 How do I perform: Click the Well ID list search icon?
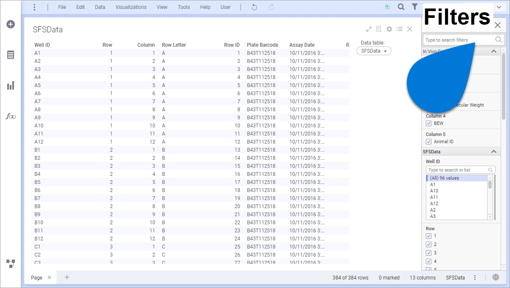(491, 170)
